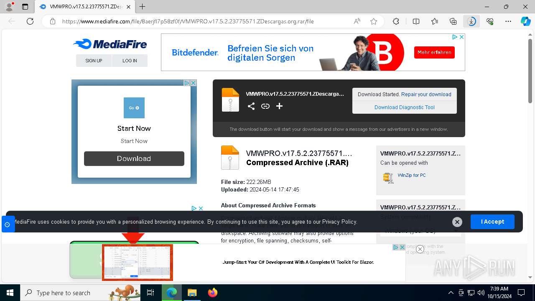Click Repair your download link

(426, 94)
